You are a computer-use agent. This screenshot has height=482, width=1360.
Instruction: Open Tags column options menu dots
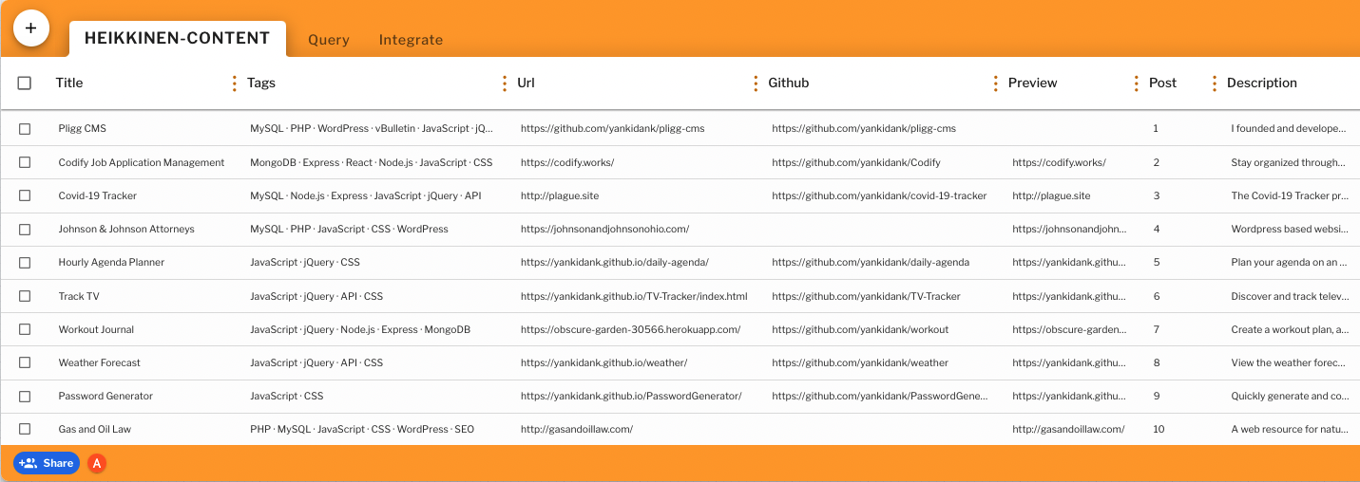point(505,83)
